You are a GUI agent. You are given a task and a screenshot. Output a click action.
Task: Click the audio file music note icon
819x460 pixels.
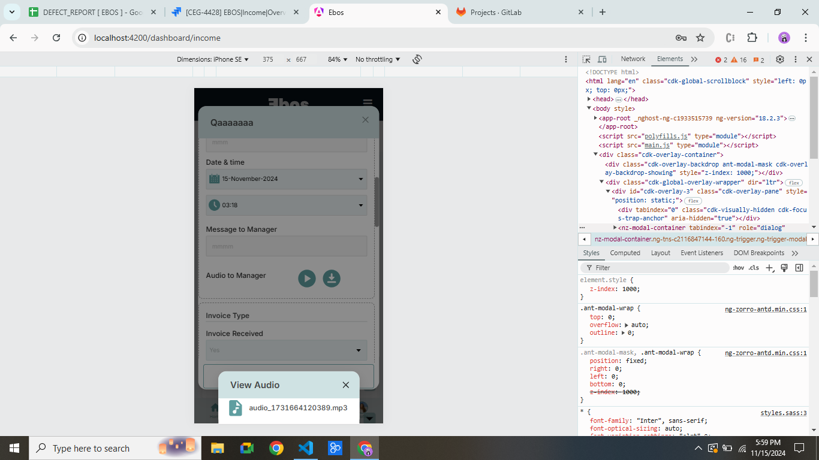point(236,408)
